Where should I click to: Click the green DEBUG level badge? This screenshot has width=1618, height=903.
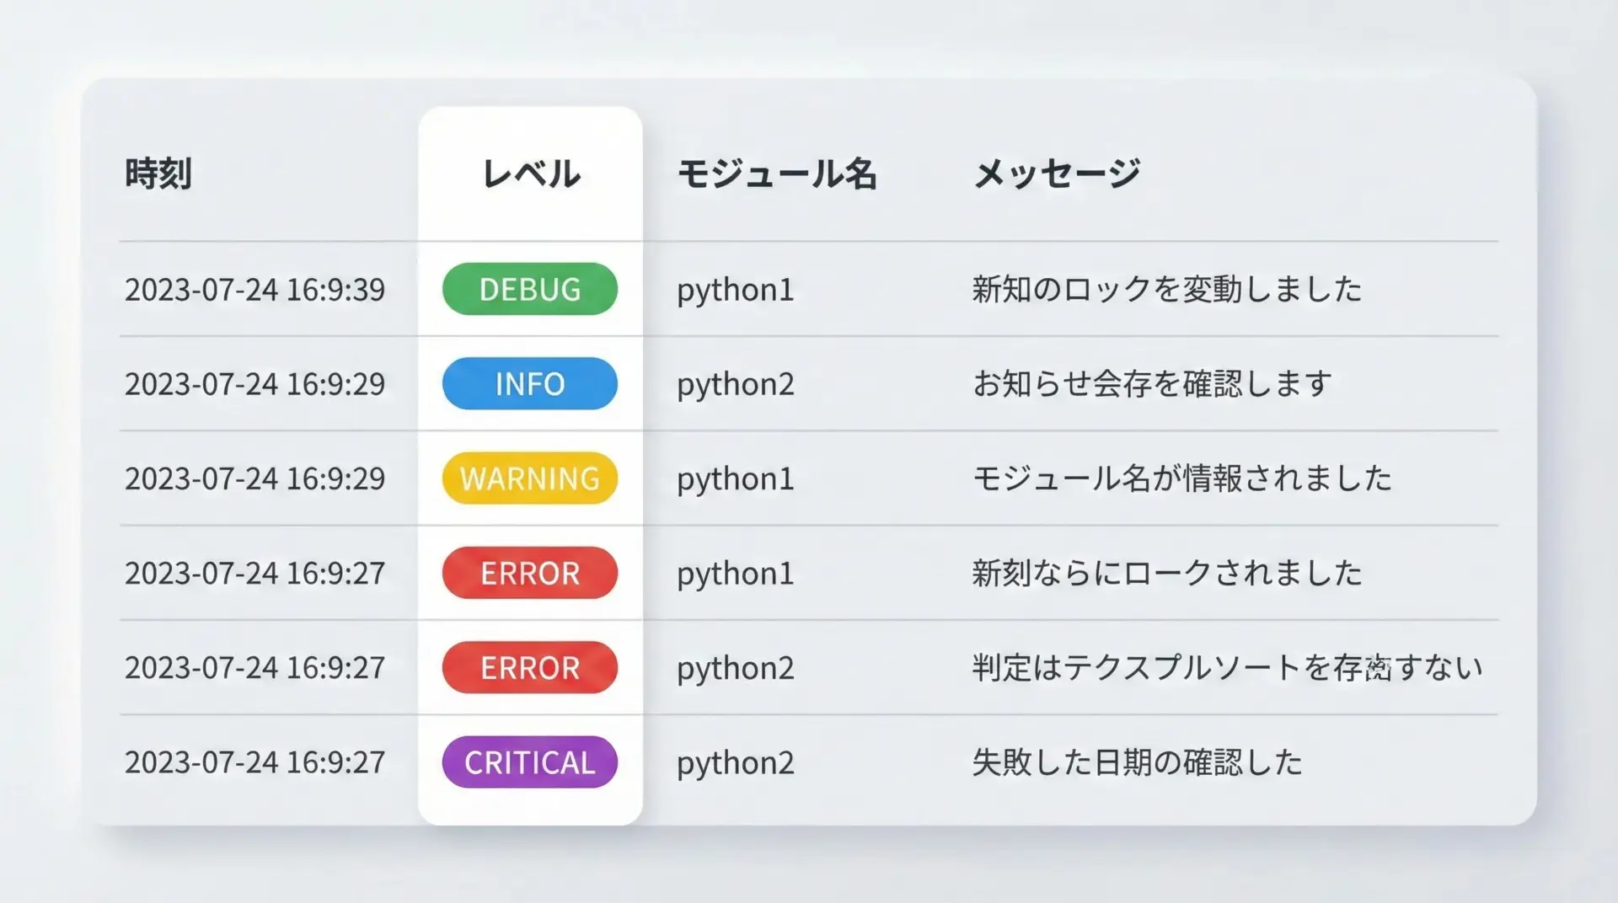click(529, 289)
